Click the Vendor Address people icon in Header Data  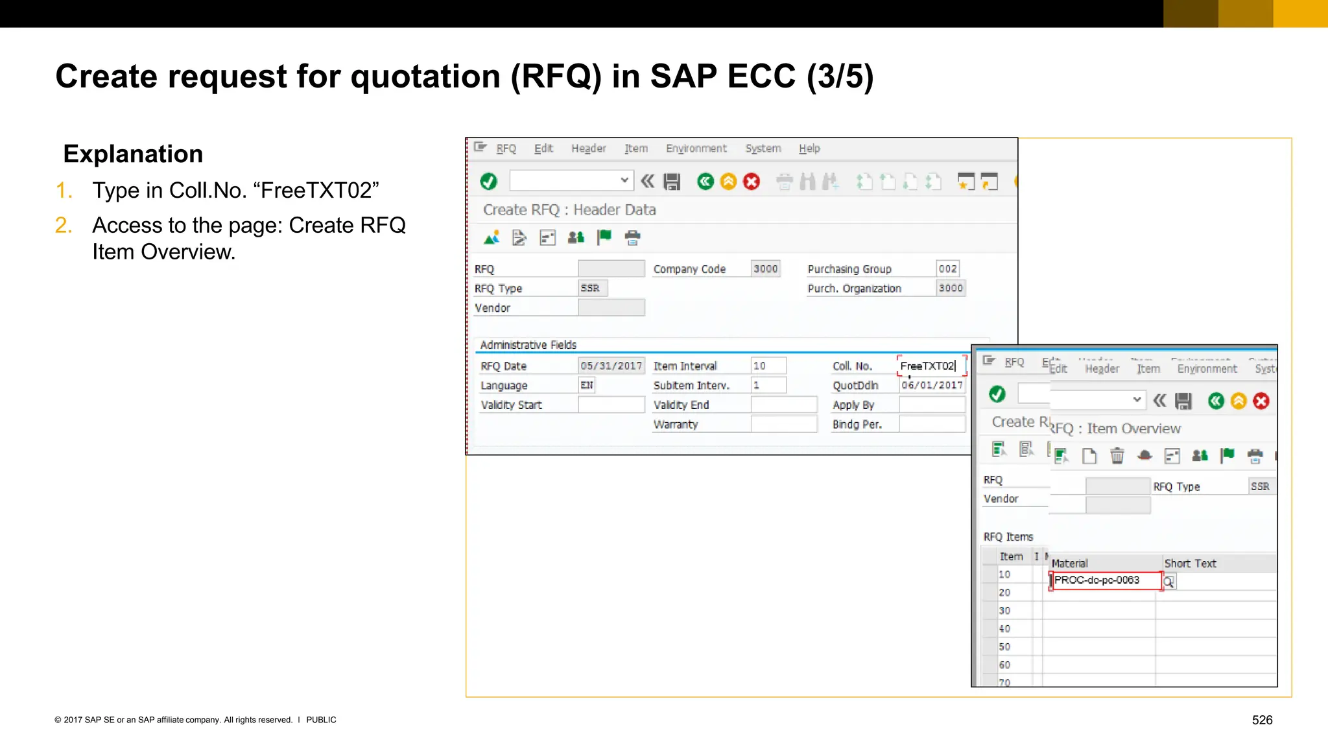[x=576, y=238]
